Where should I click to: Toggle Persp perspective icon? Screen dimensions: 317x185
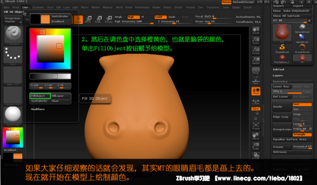tap(256, 70)
